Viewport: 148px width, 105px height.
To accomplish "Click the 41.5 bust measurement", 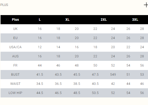I will click(x=40, y=75).
